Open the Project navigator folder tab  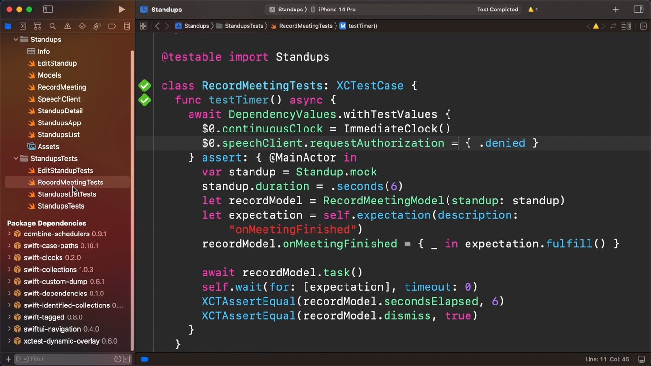[8, 26]
